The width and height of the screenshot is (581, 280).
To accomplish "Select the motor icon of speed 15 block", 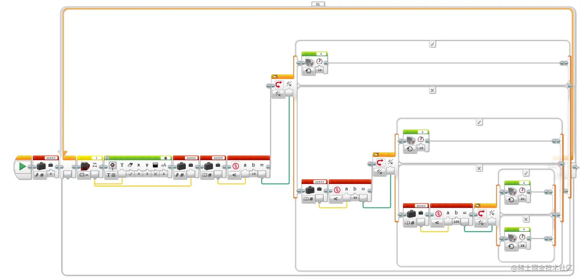I will click(x=411, y=139).
